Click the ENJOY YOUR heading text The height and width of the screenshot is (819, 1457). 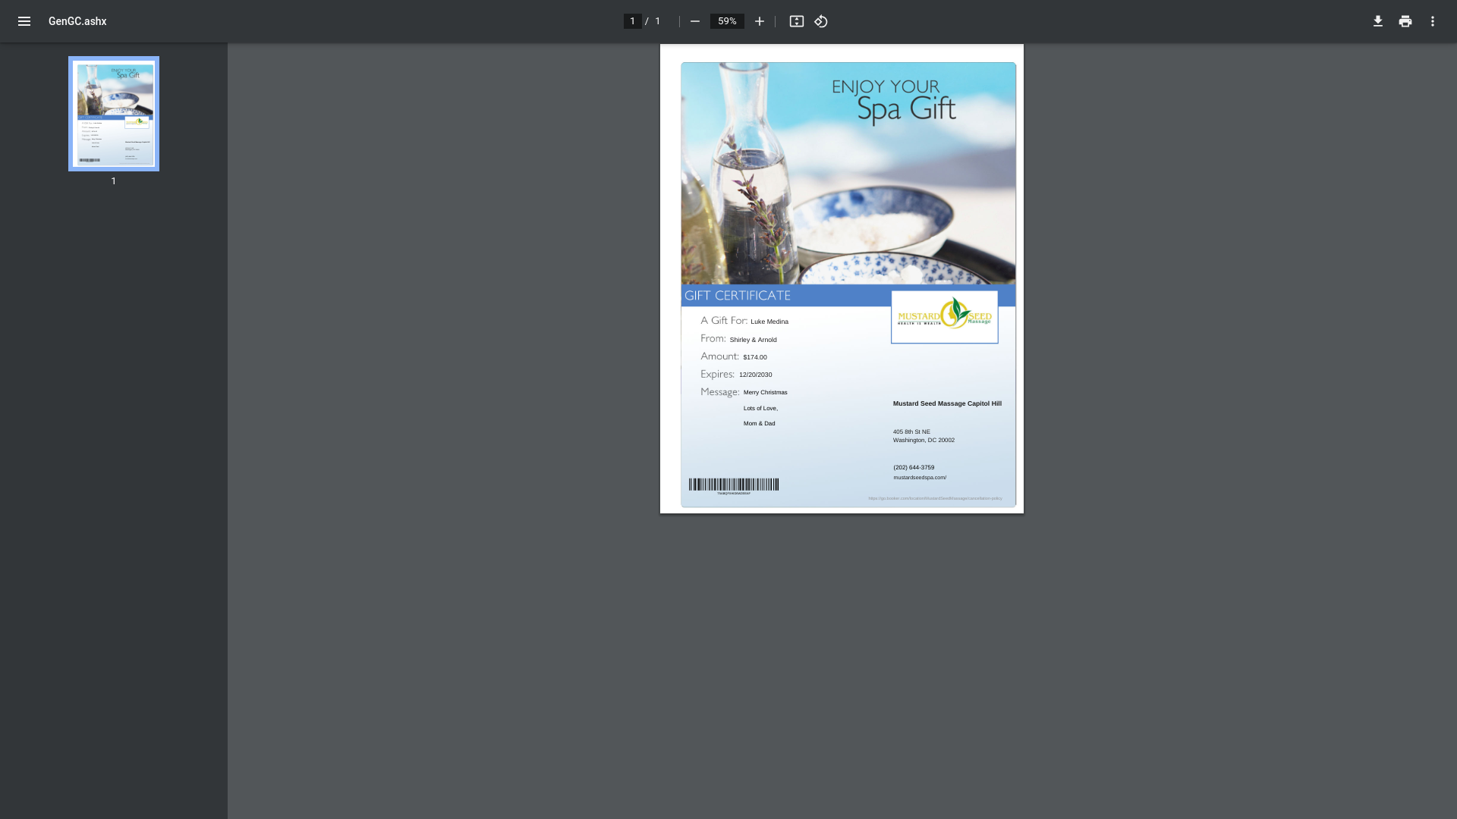[886, 86]
